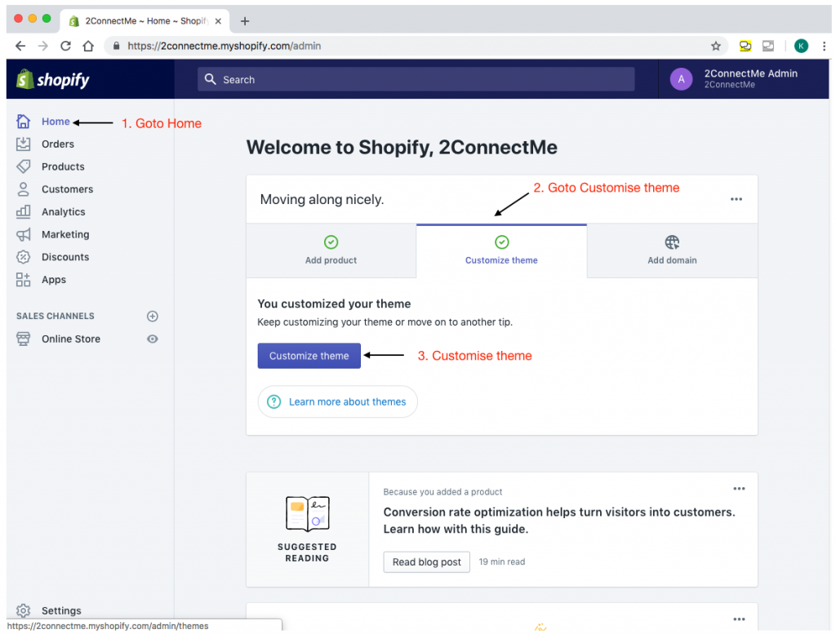The image size is (836, 634).
Task: Bookmark this page with the star
Action: coord(716,46)
